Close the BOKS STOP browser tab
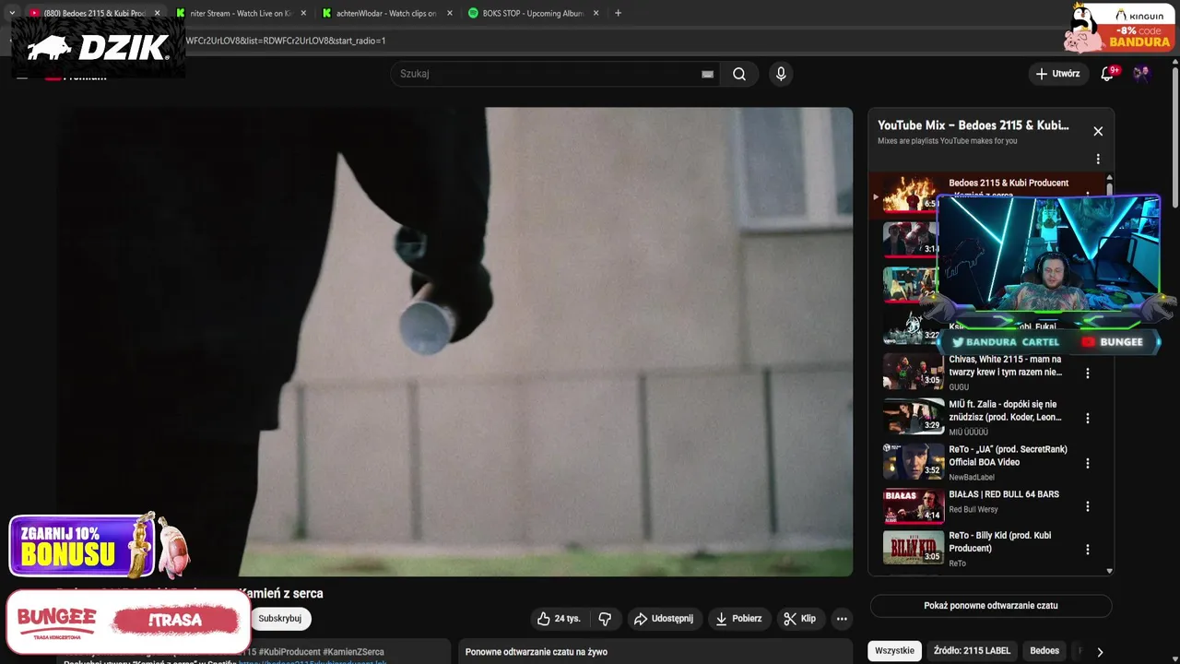The image size is (1180, 664). (596, 13)
